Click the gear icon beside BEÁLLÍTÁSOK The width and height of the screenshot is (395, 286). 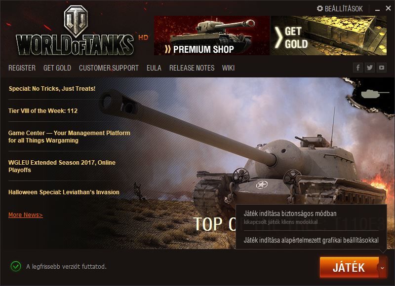pos(319,8)
